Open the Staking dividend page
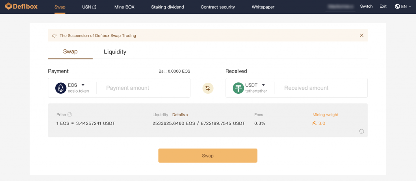416x181 pixels. tap(167, 7)
